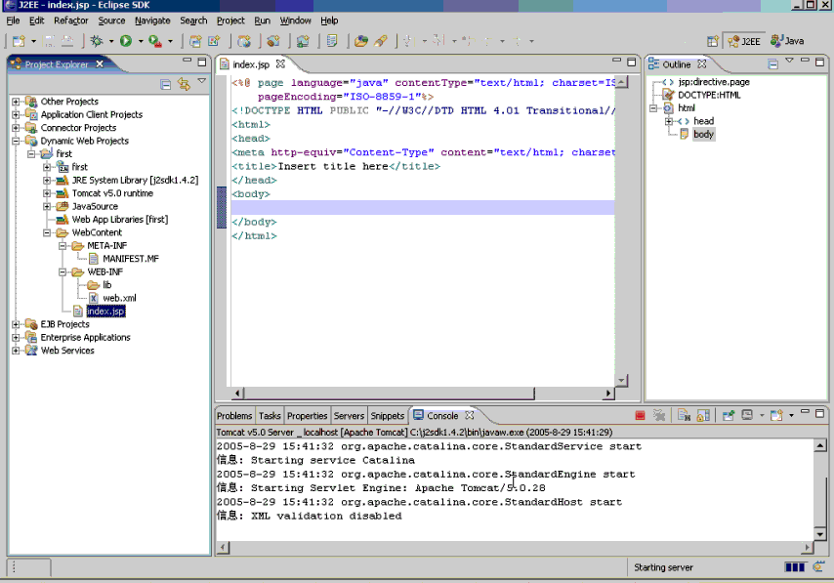Terminate the server with red stop icon

point(640,415)
